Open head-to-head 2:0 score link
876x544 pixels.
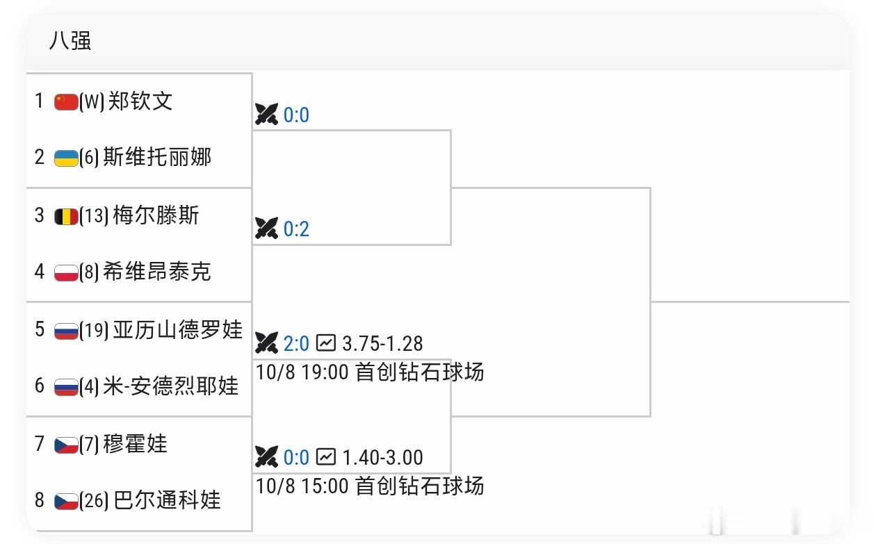[296, 343]
